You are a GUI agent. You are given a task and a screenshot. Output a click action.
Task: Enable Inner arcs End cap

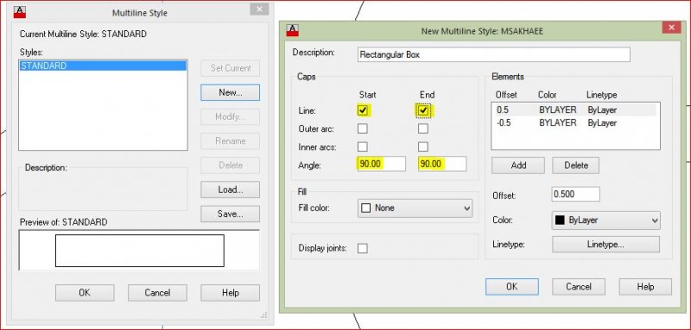point(423,147)
